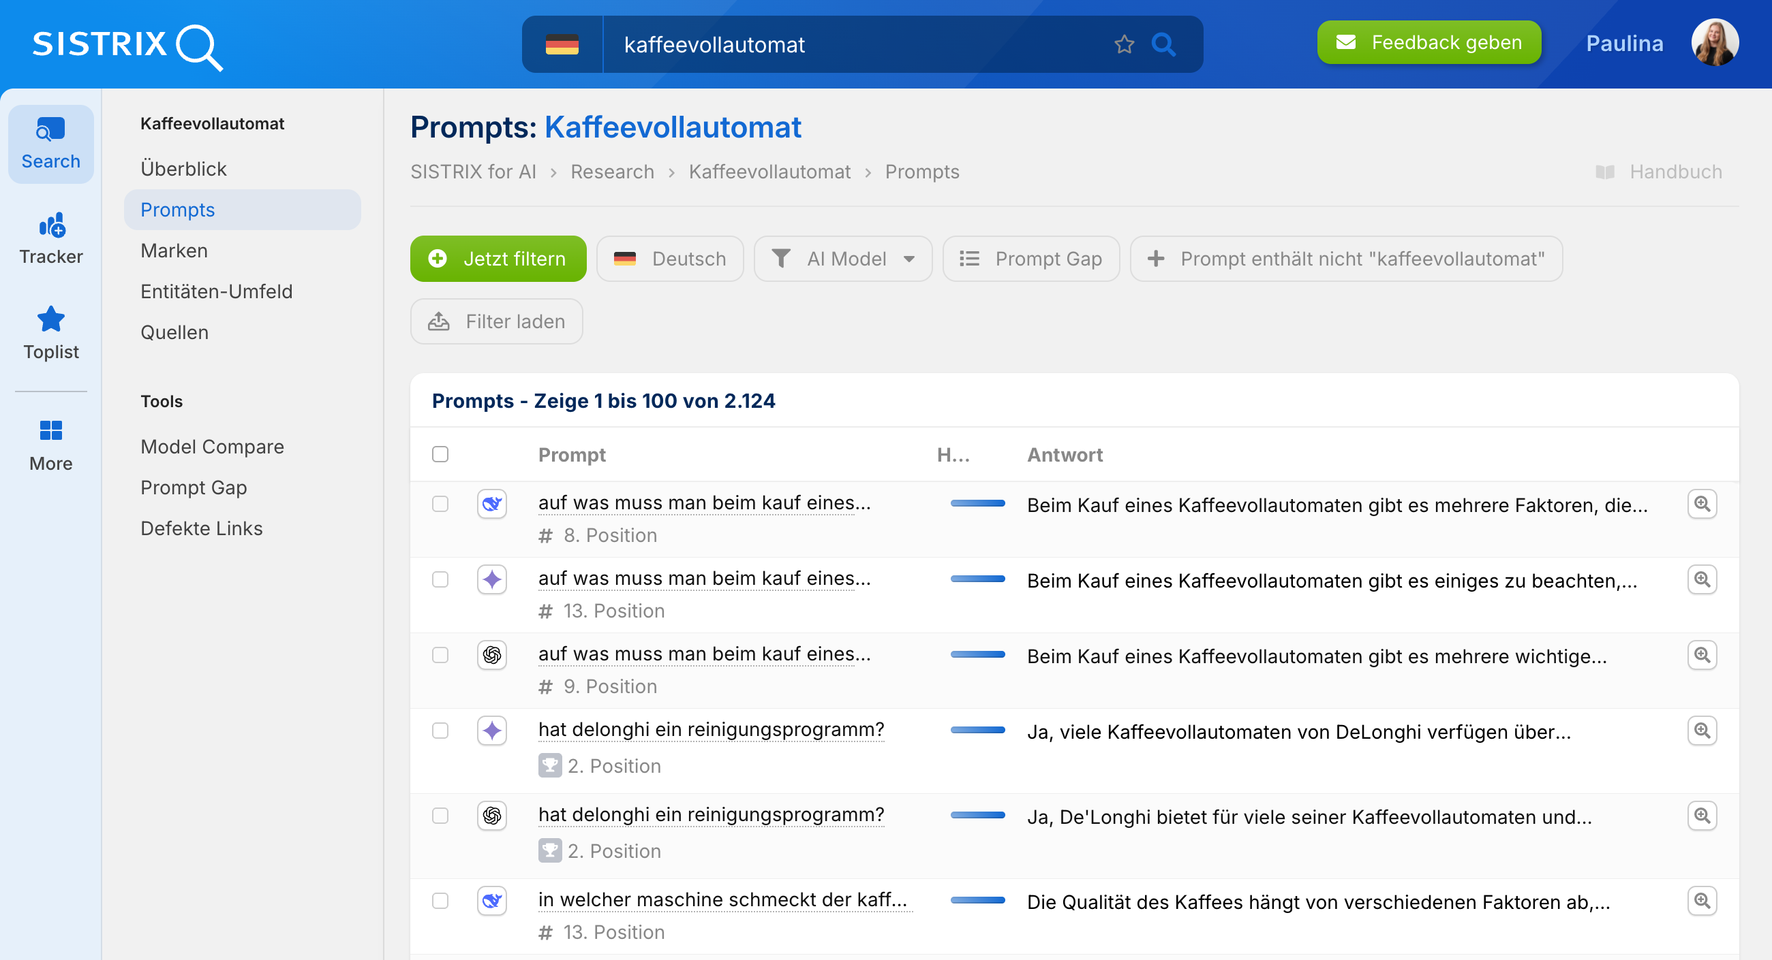The height and width of the screenshot is (960, 1772).
Task: Check the first row's checkbox
Action: [x=440, y=504]
